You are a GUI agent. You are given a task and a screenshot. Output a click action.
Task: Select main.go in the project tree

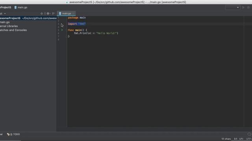5,22
